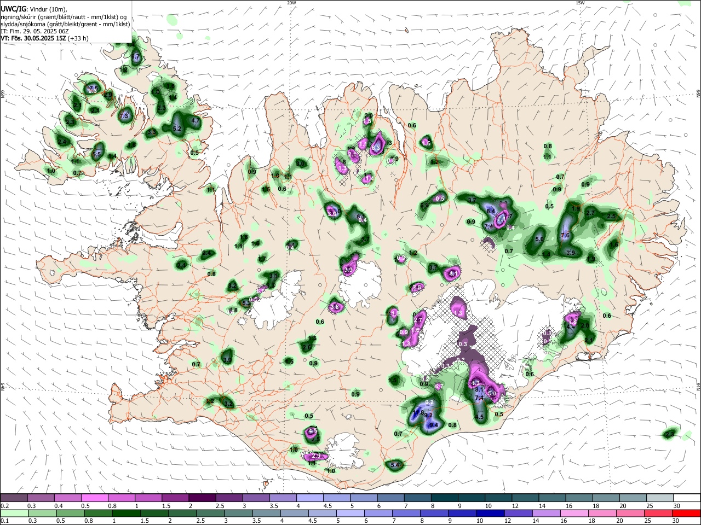Click the IT: Fim. 29. 05. 2025 06Z line
The image size is (701, 525).
(34, 32)
